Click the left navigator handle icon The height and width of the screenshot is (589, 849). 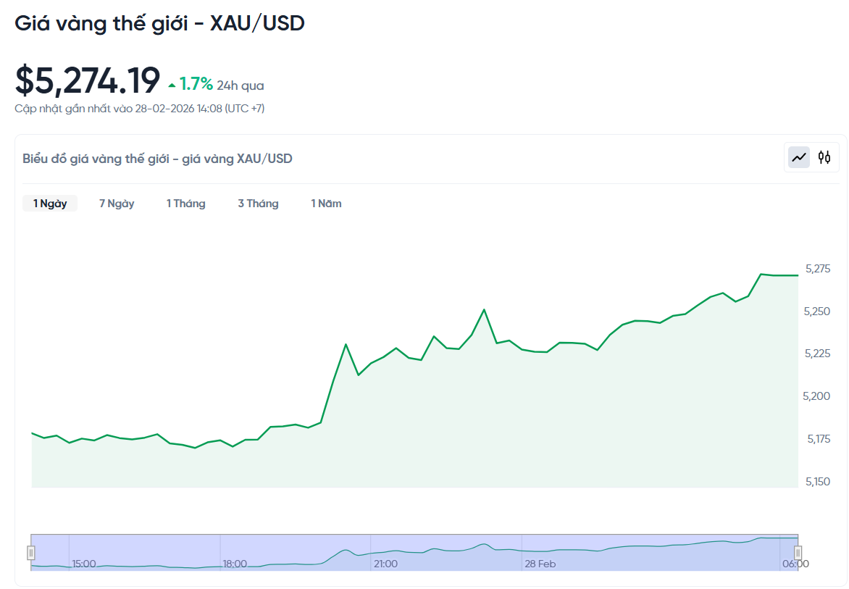[30, 553]
